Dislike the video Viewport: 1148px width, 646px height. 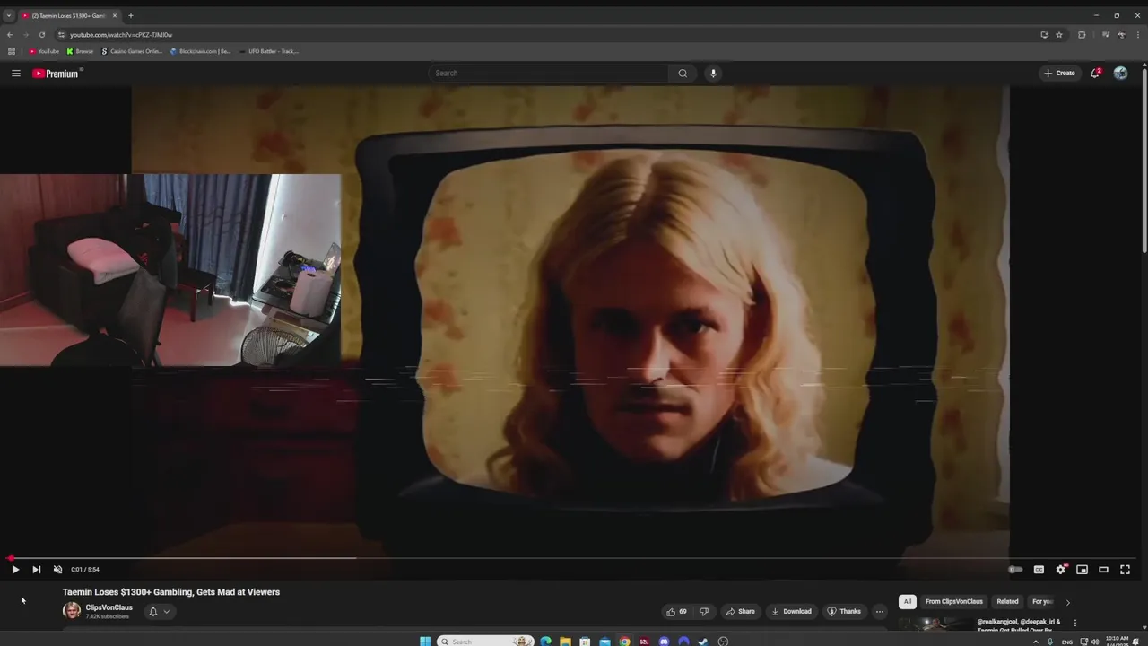pos(704,612)
